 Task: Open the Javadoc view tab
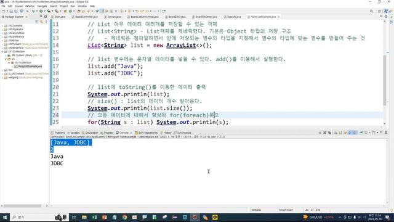[x=73, y=133]
